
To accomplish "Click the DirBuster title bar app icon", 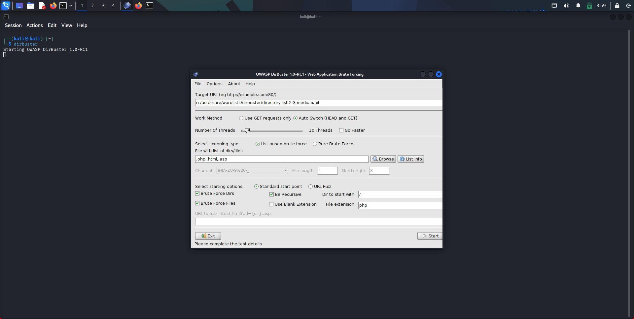I will coord(196,74).
